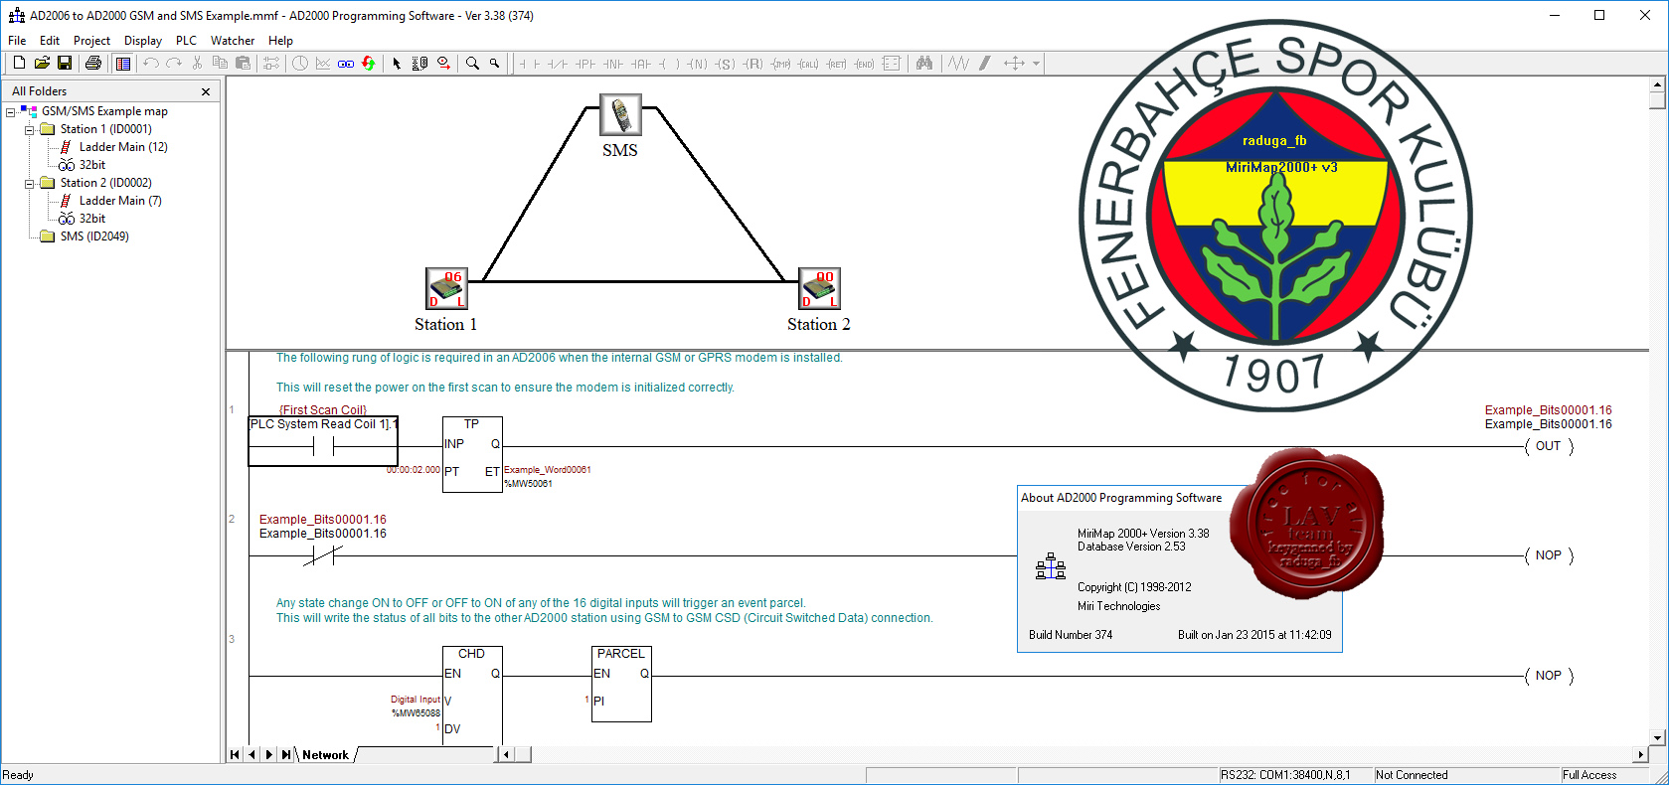The height and width of the screenshot is (785, 1669).
Task: Click the binoculars Find icon
Action: (924, 64)
